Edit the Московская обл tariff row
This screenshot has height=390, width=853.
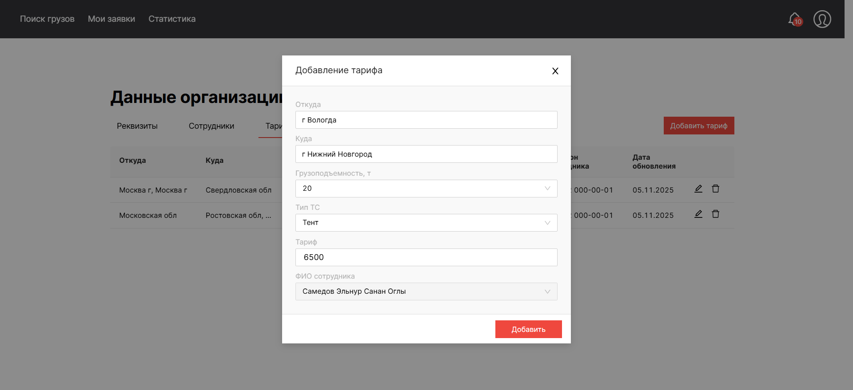coord(698,214)
